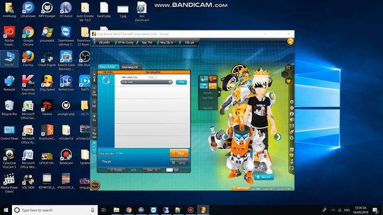383x215 pixels.
Task: Click the Tặng gift button
Action: click(179, 162)
